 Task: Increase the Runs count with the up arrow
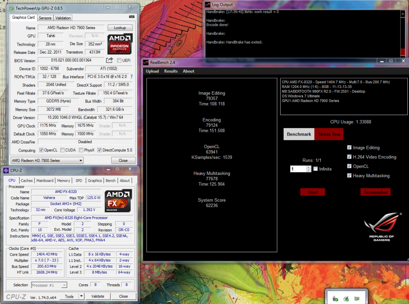pyautogui.click(x=309, y=167)
